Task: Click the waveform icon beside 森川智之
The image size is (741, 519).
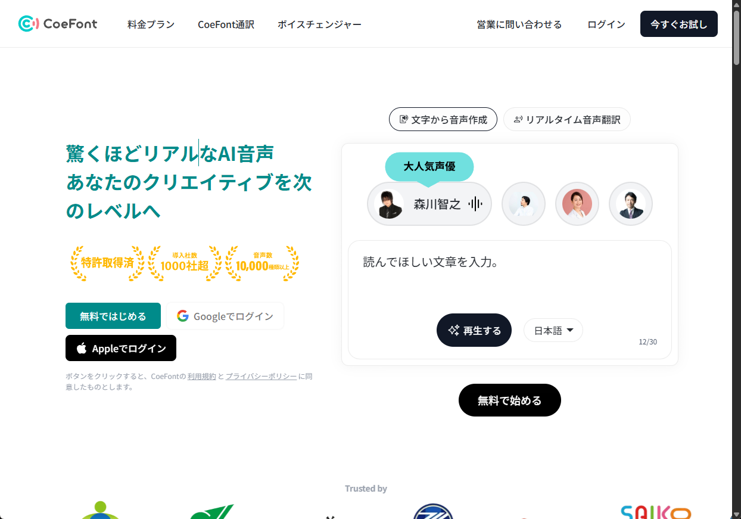Action: (475, 204)
